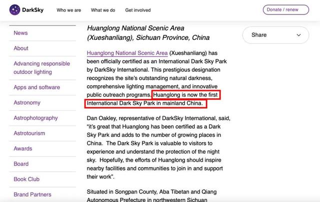Expand the Share dropdown
The image size is (320, 202).
275,35
